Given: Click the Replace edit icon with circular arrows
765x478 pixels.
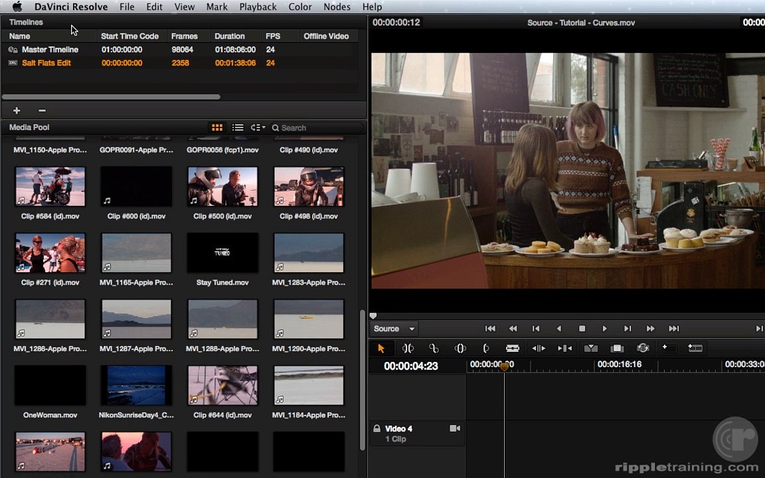Looking at the screenshot, I should point(643,349).
